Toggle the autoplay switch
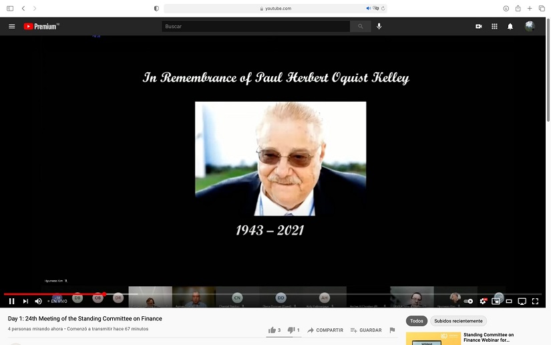The height and width of the screenshot is (345, 551). pyautogui.click(x=468, y=301)
